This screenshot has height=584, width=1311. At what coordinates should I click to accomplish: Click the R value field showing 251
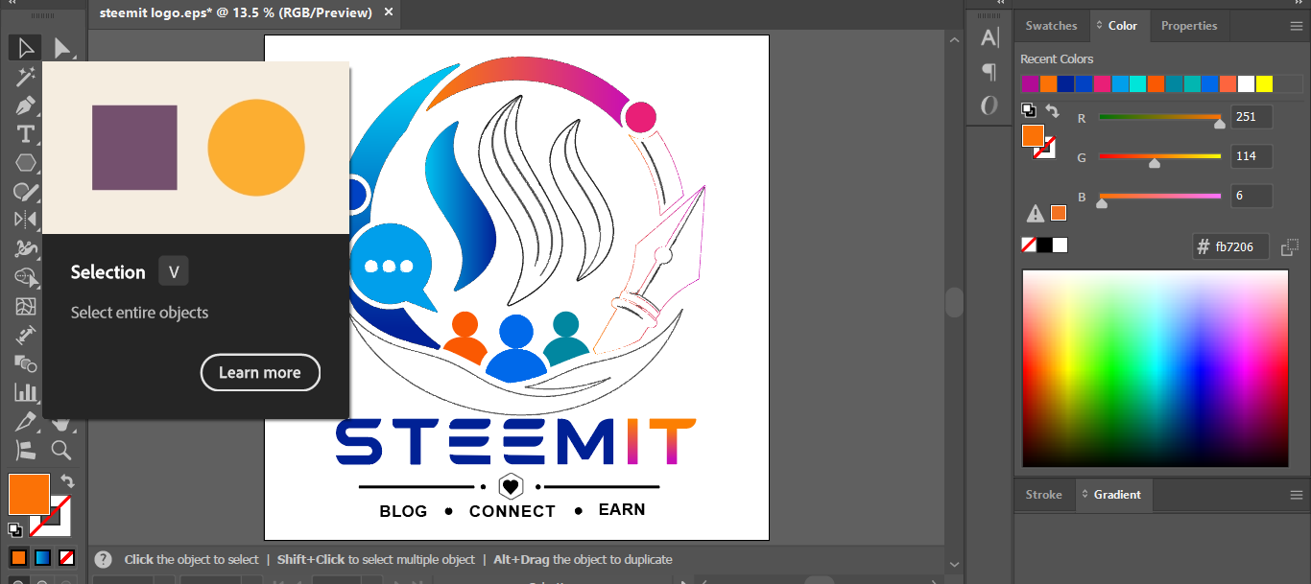(1251, 117)
